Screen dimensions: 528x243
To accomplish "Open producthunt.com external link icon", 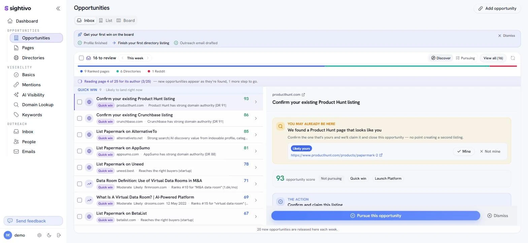I will pyautogui.click(x=303, y=95).
